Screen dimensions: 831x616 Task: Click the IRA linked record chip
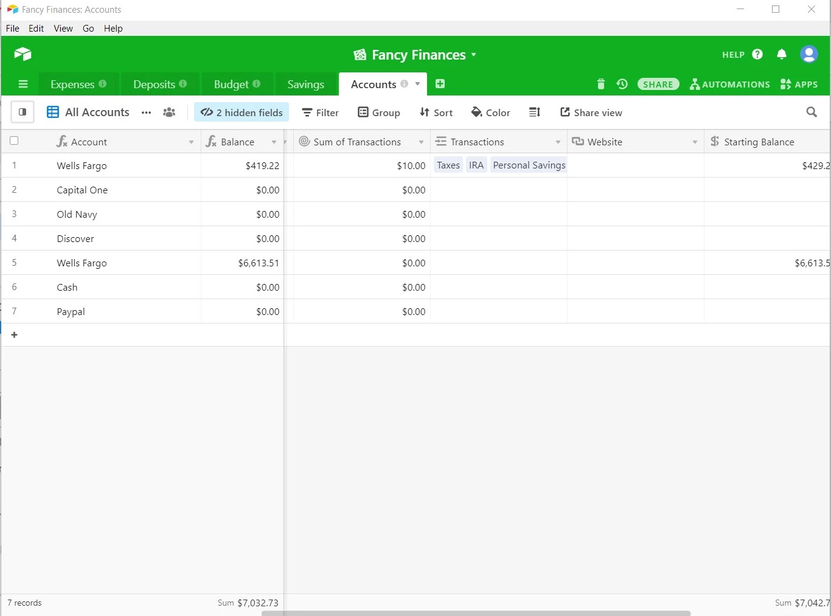coord(476,165)
